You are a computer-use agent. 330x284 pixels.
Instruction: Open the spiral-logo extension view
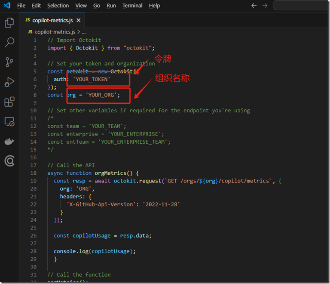[9, 161]
